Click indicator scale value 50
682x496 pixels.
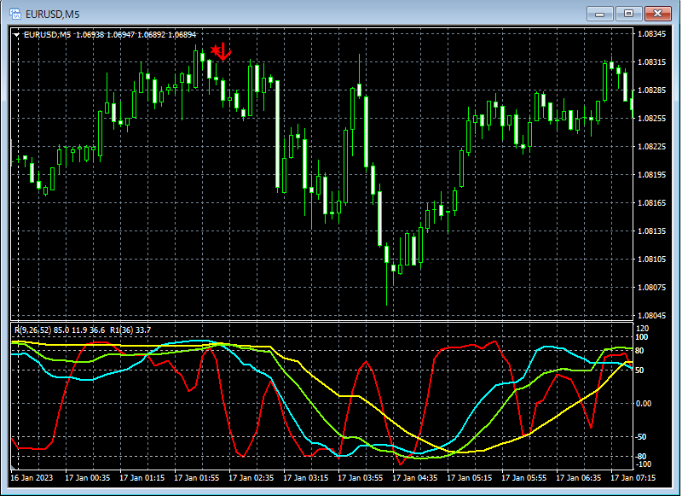pos(640,371)
